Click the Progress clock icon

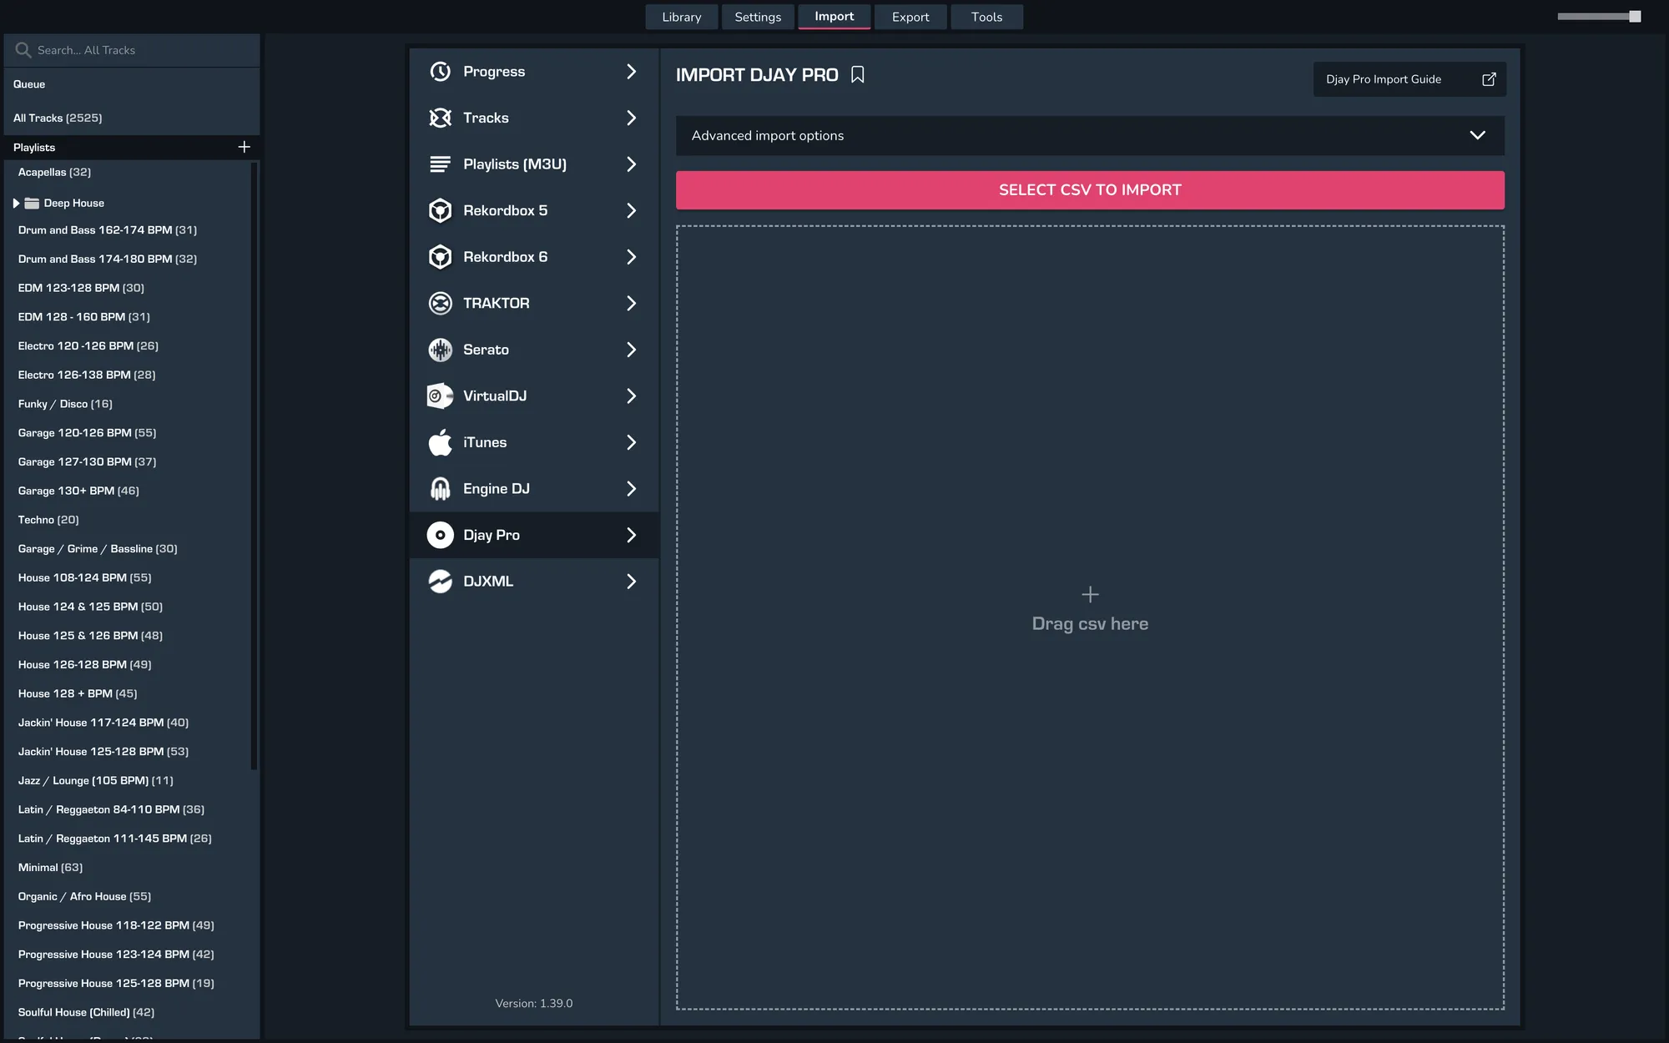[x=440, y=72]
